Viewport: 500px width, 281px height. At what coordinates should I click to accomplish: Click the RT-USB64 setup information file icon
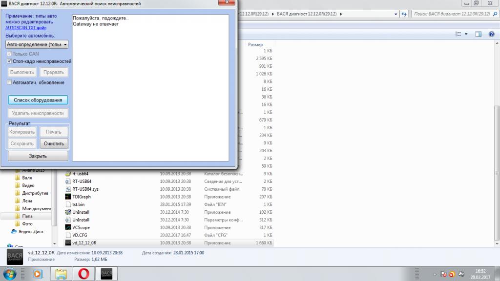point(68,181)
